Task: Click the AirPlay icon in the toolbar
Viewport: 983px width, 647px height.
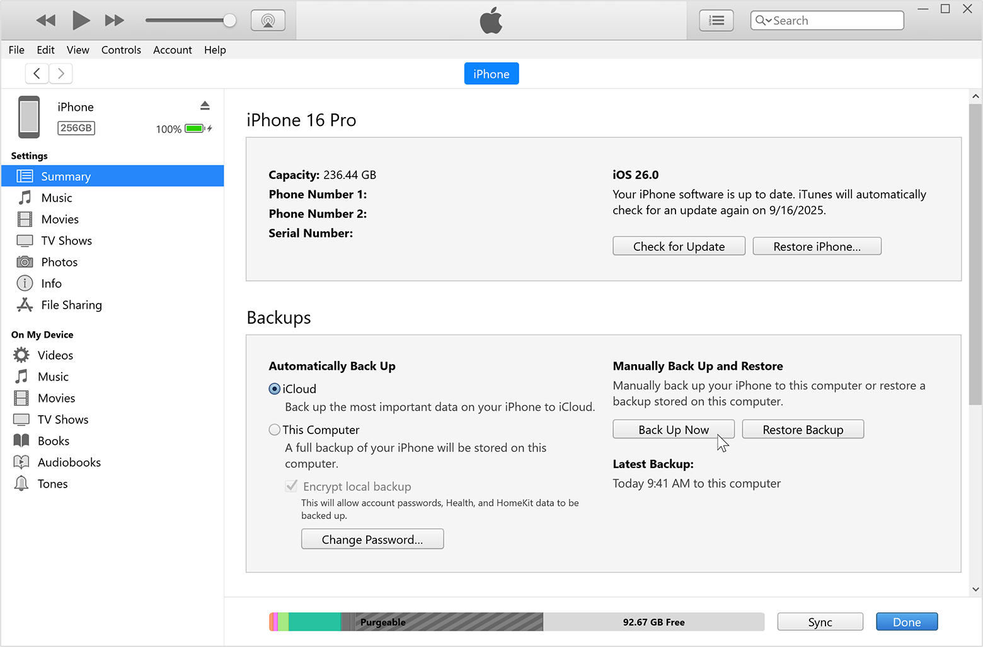Action: click(268, 20)
